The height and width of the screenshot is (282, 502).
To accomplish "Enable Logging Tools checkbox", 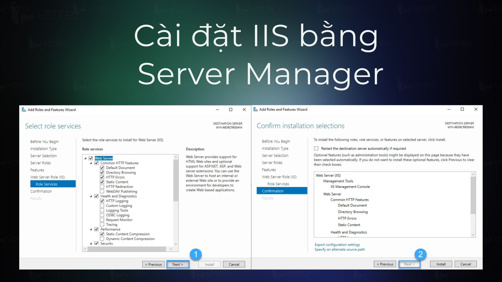I will [102, 210].
